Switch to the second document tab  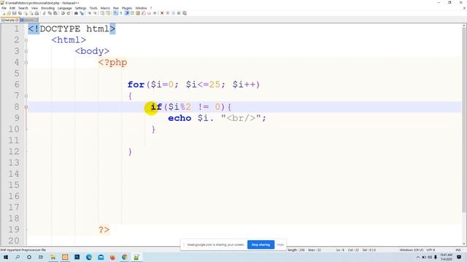(29, 20)
